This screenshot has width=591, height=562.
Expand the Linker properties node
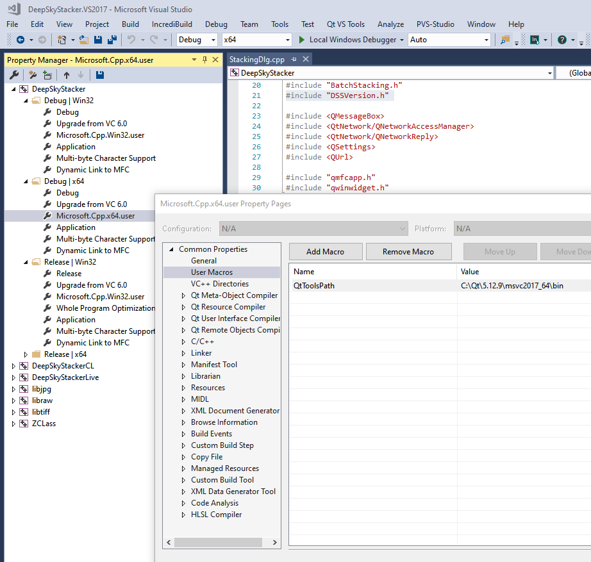click(x=183, y=353)
